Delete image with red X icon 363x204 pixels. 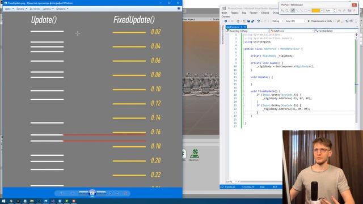point(125,193)
